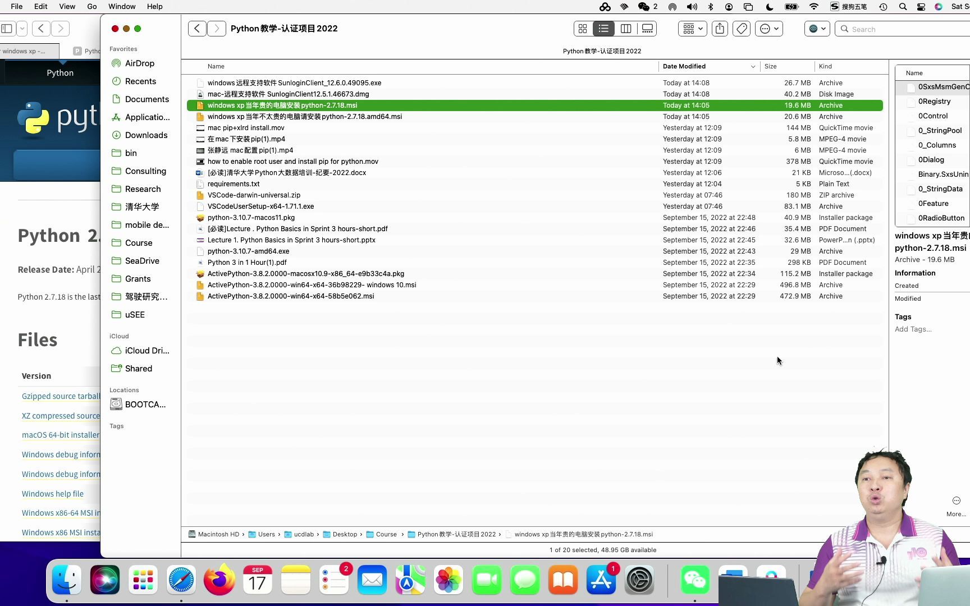Open Calendar from the Dock
The image size is (970, 606).
tap(258, 580)
